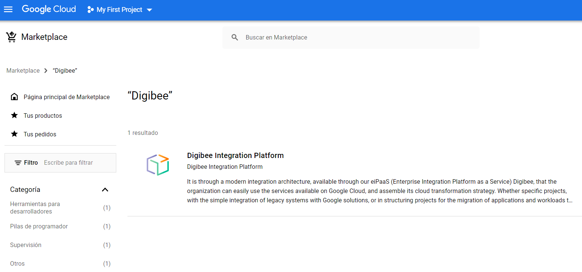Click the home icon in sidebar
This screenshot has width=582, height=272.
pos(14,97)
